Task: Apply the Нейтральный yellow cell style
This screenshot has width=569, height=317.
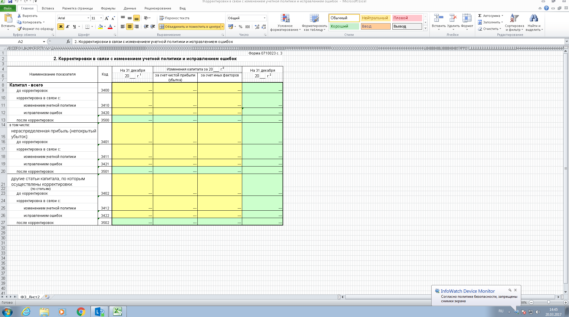Action: [375, 18]
